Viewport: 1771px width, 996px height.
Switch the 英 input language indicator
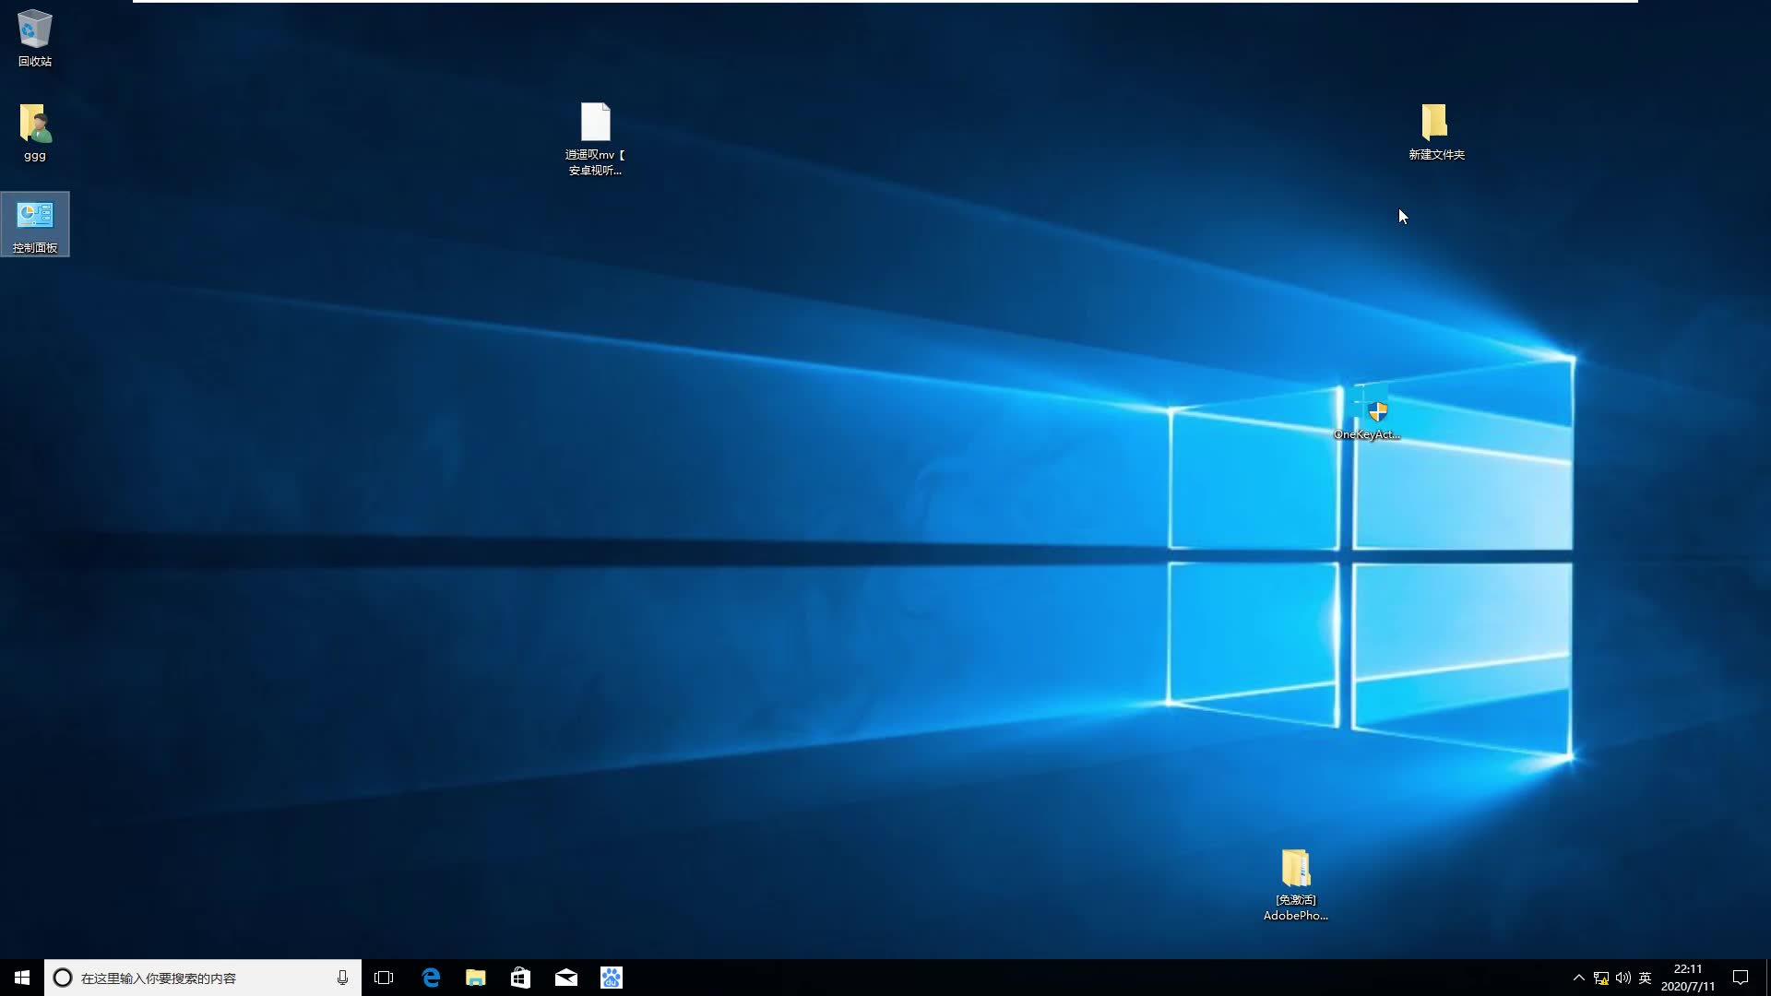coord(1646,978)
